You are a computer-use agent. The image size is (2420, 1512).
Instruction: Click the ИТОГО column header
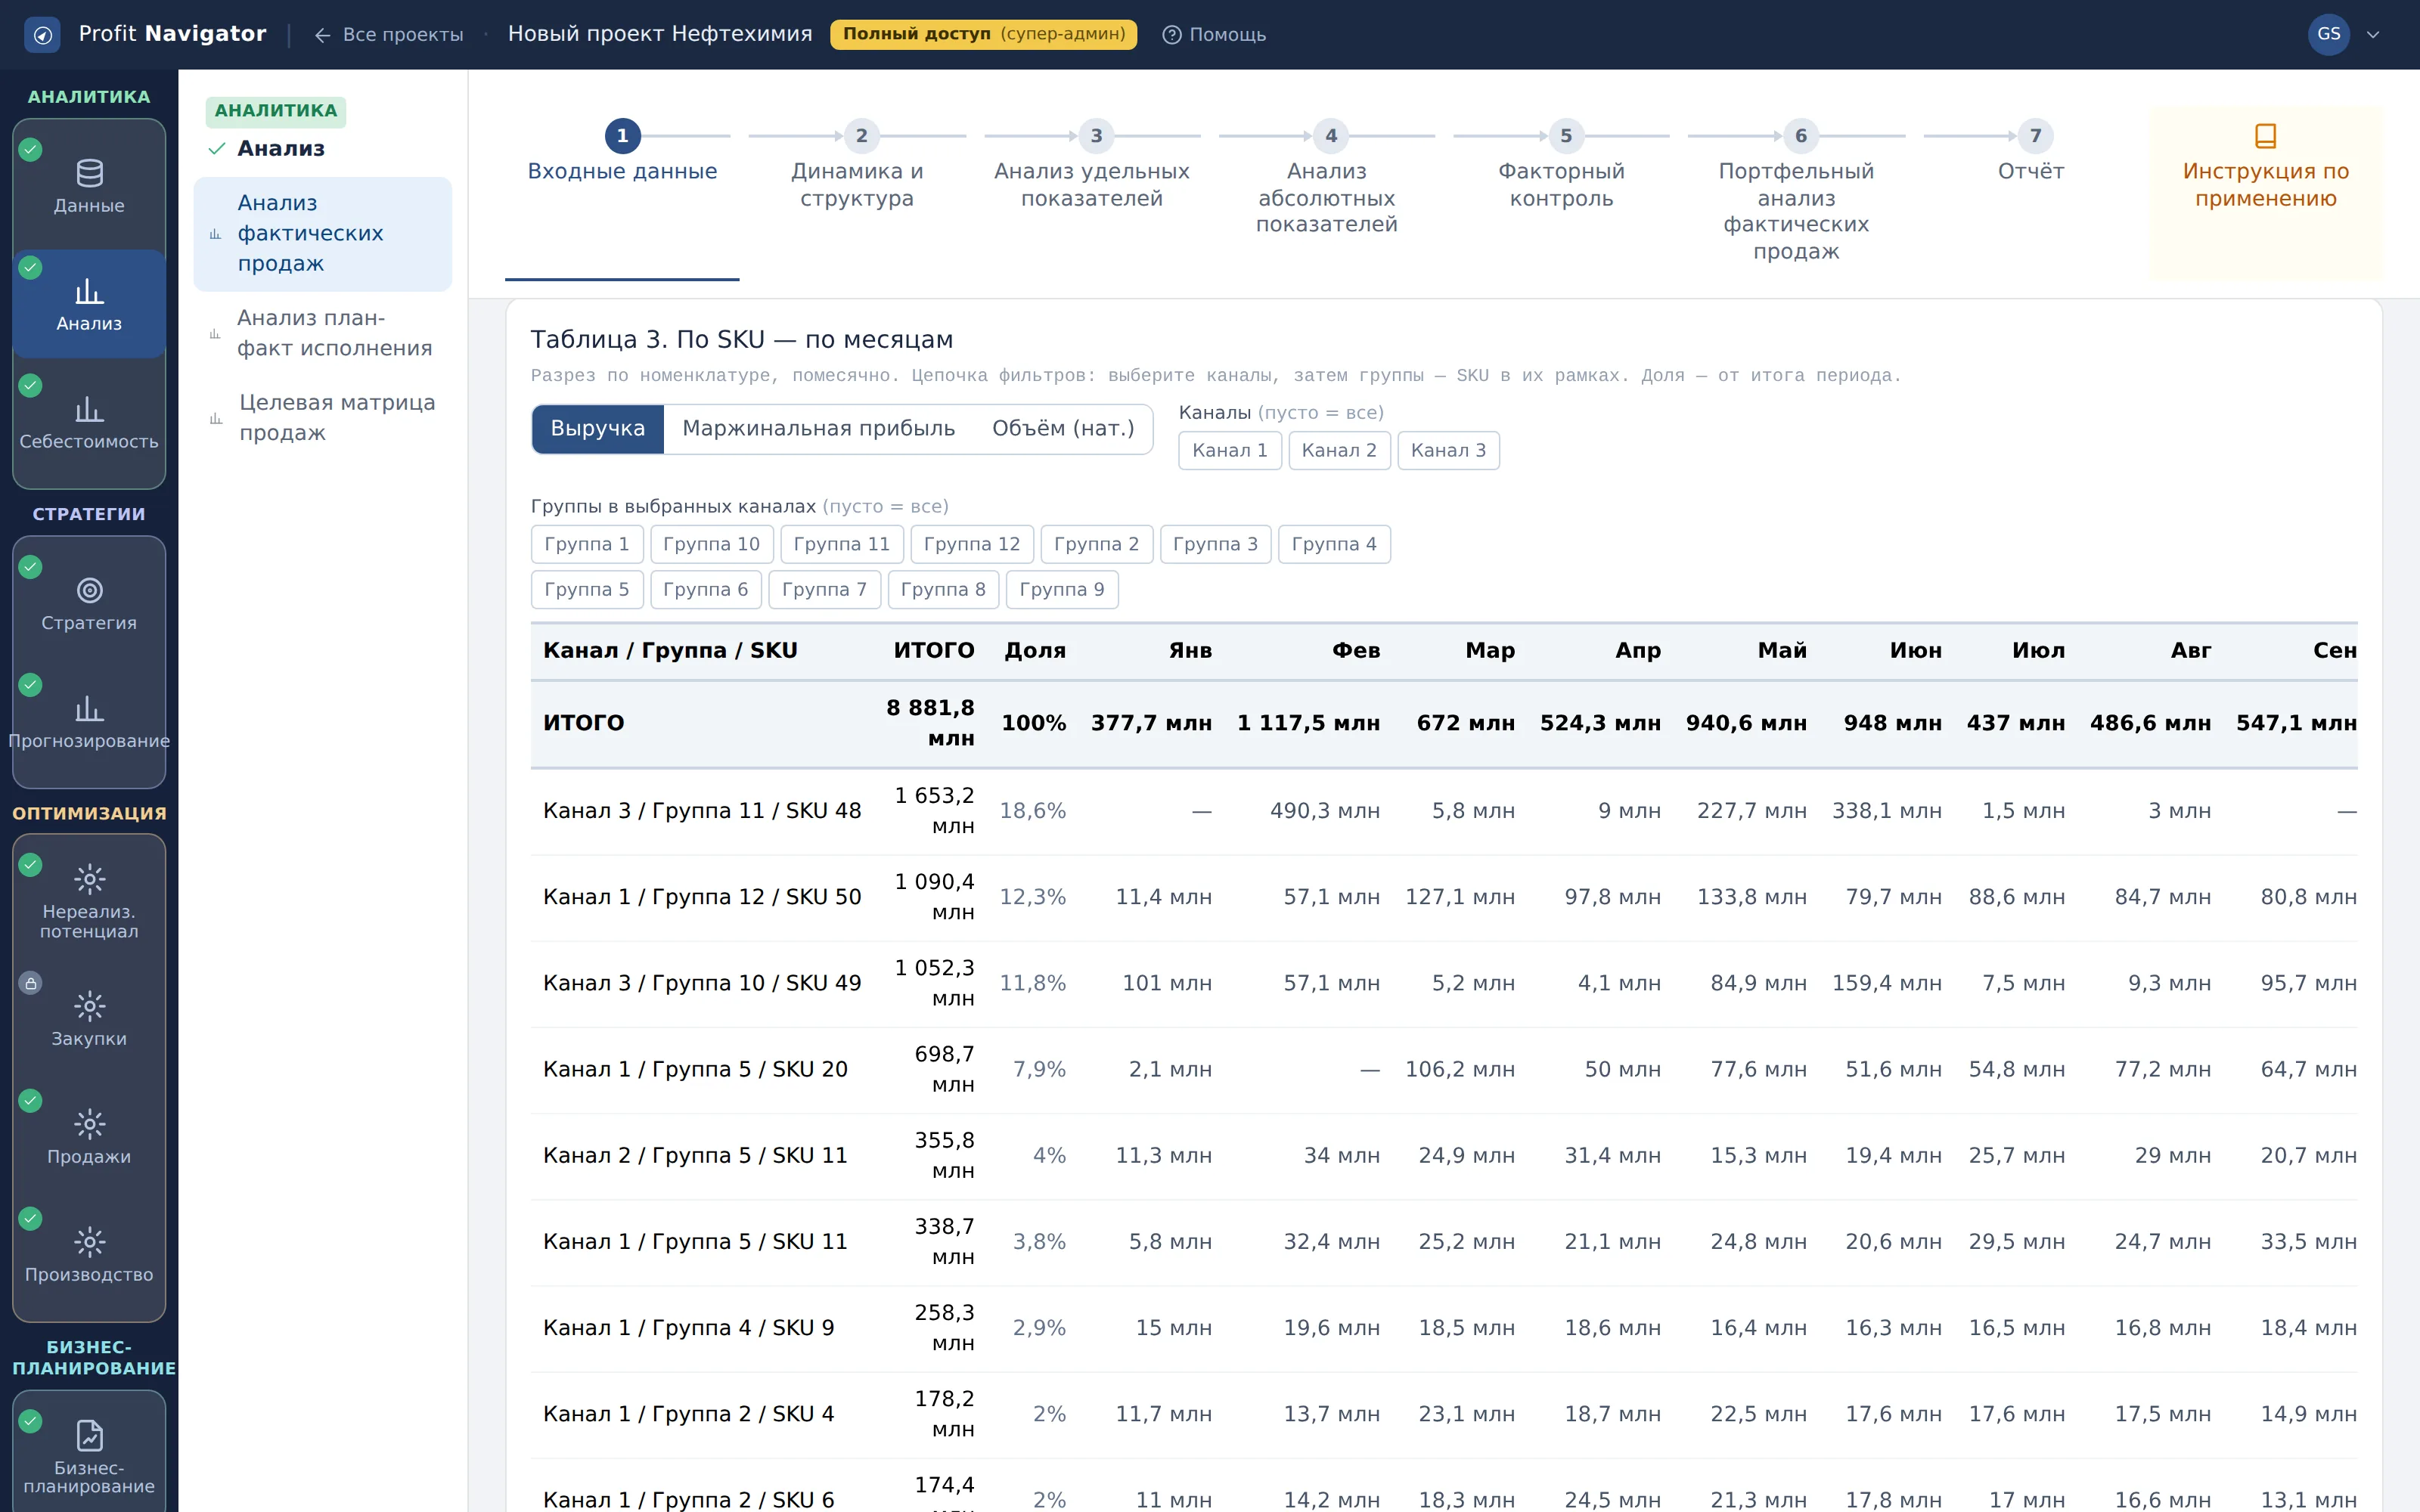pos(933,651)
